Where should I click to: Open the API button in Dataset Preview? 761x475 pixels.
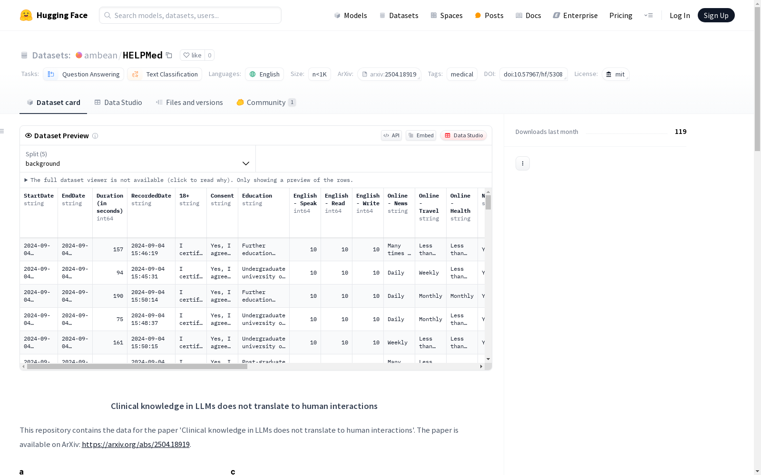pyautogui.click(x=391, y=135)
